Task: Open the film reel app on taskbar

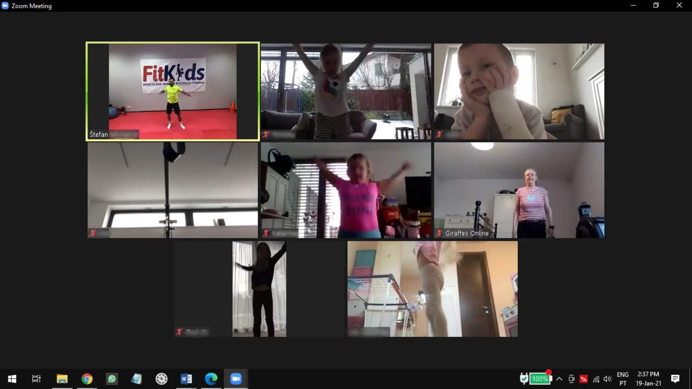Action: click(x=161, y=379)
